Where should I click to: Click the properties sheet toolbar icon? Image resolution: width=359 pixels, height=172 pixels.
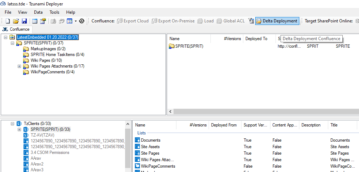coord(43,21)
